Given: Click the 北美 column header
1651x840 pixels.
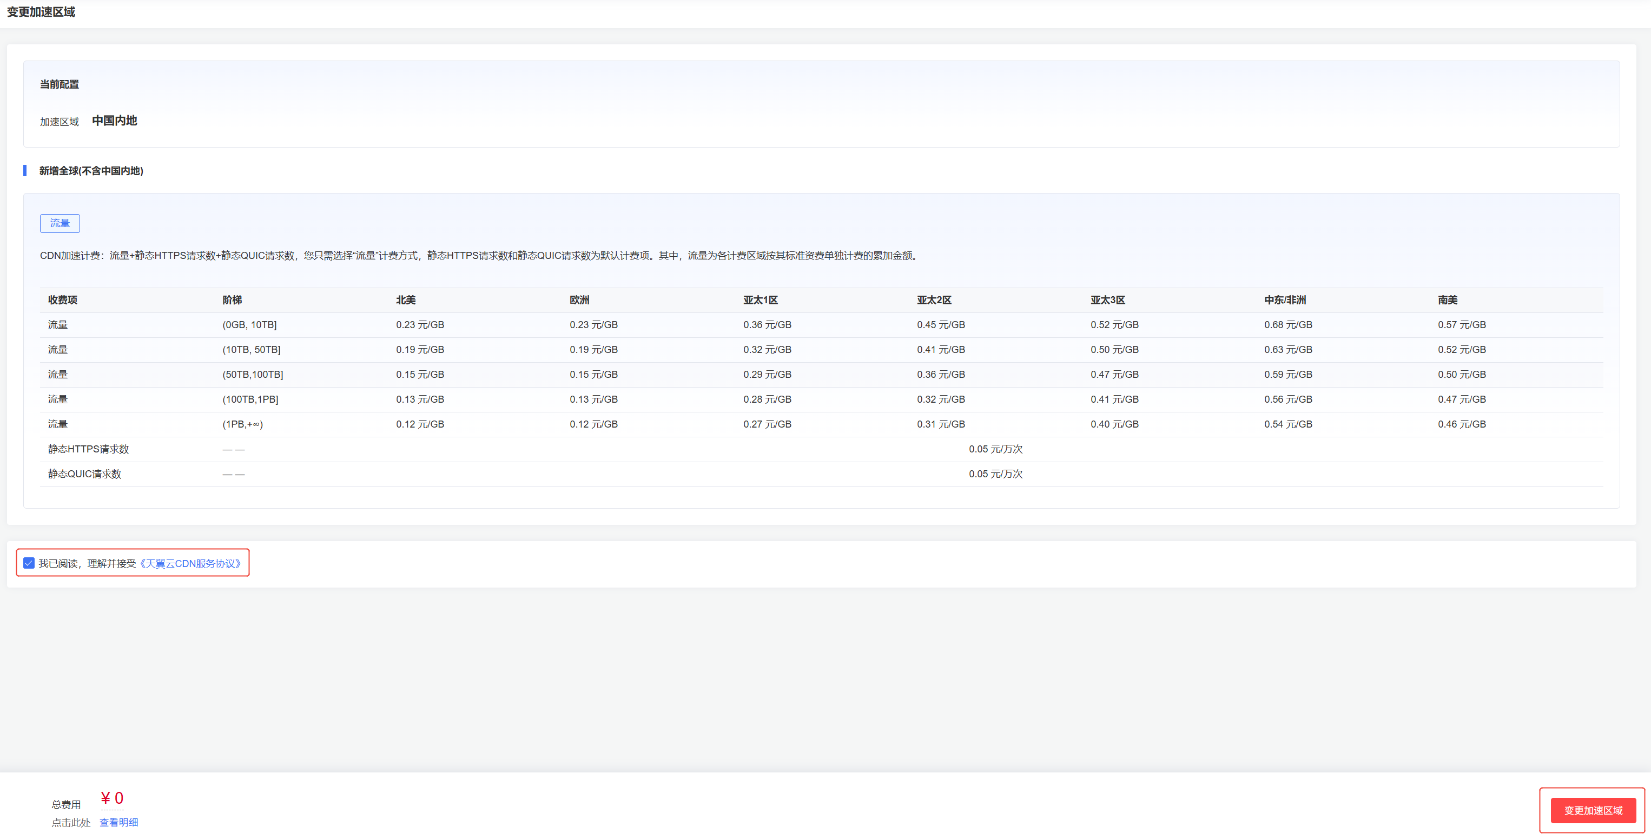Looking at the screenshot, I should tap(406, 299).
